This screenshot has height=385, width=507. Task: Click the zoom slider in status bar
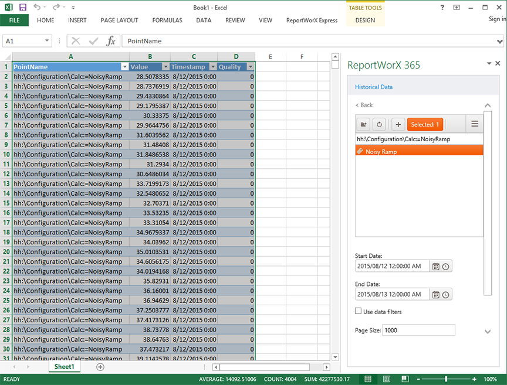446,379
